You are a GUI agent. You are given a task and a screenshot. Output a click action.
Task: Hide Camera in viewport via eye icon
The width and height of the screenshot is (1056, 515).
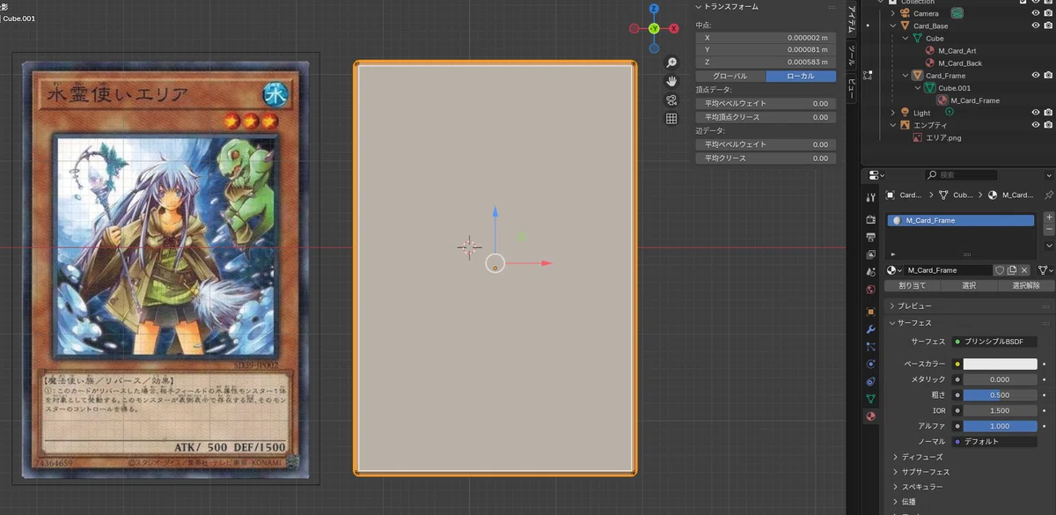[1036, 13]
